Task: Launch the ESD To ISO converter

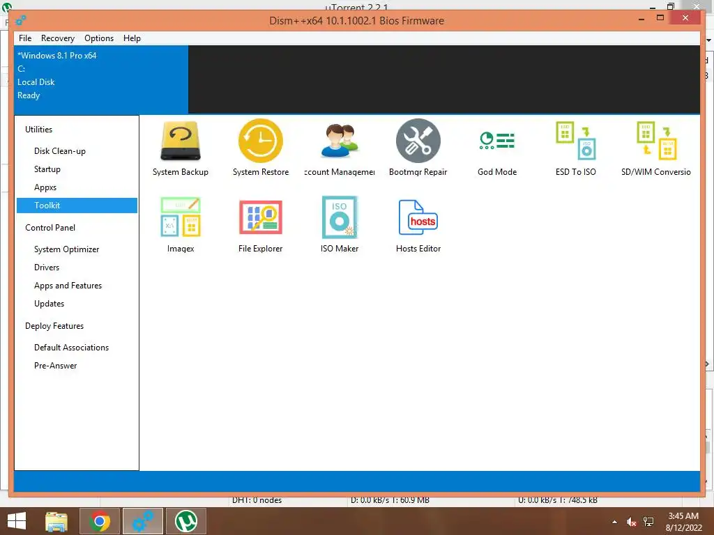Action: 575,148
